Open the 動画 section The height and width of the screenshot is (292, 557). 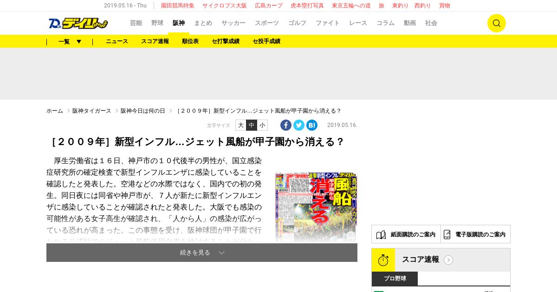[410, 23]
